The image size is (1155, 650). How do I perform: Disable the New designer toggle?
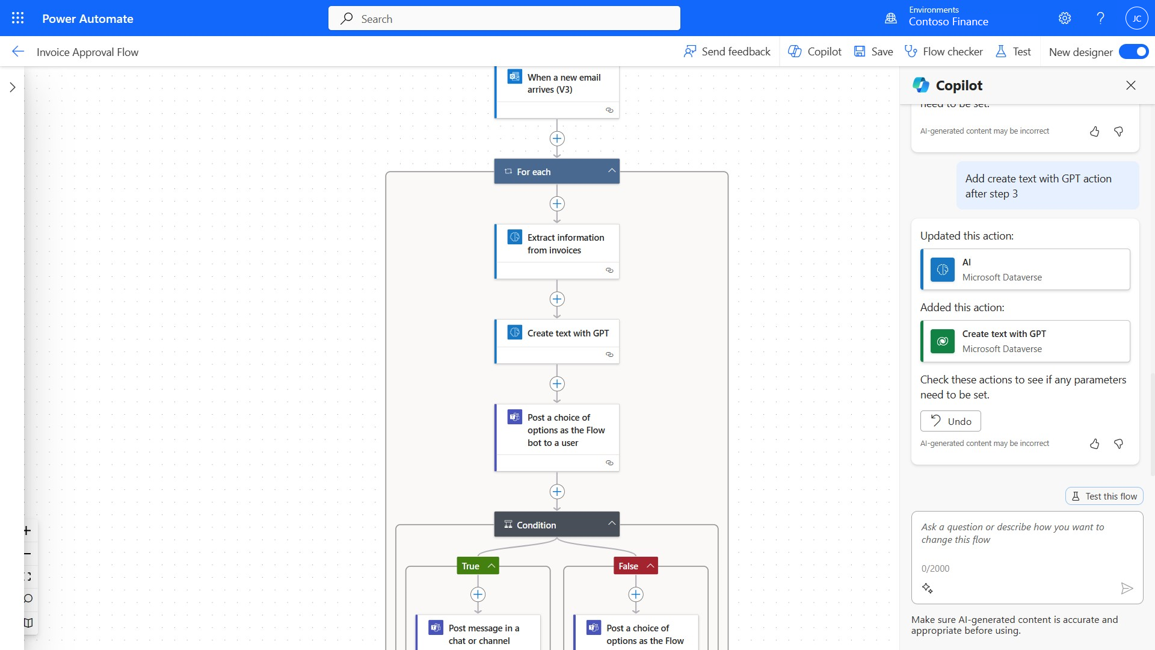click(x=1133, y=51)
